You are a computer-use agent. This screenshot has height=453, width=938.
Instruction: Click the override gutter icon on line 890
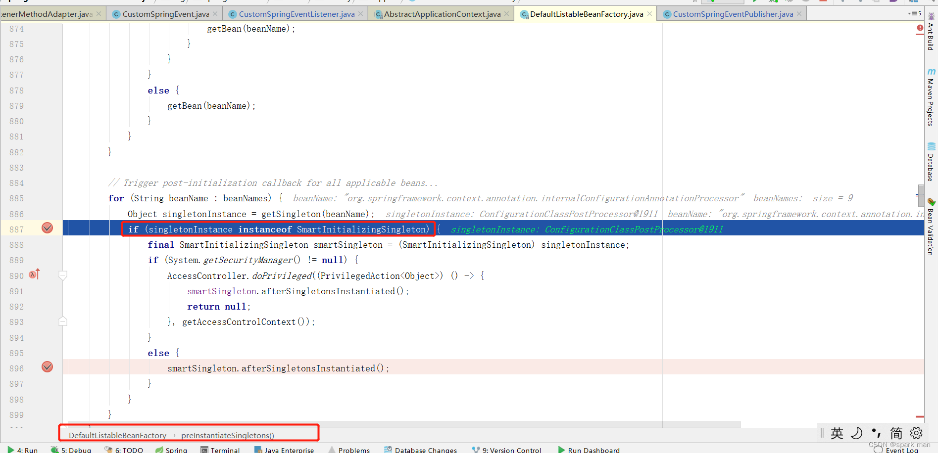pyautogui.click(x=34, y=274)
